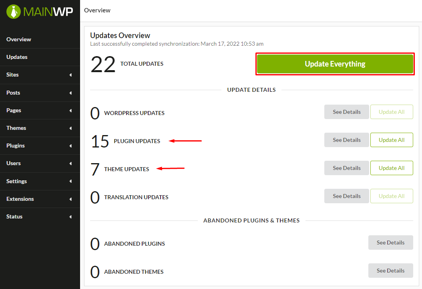Click the Updates Overview heading
Viewport: 422px width, 289px height.
[120, 35]
